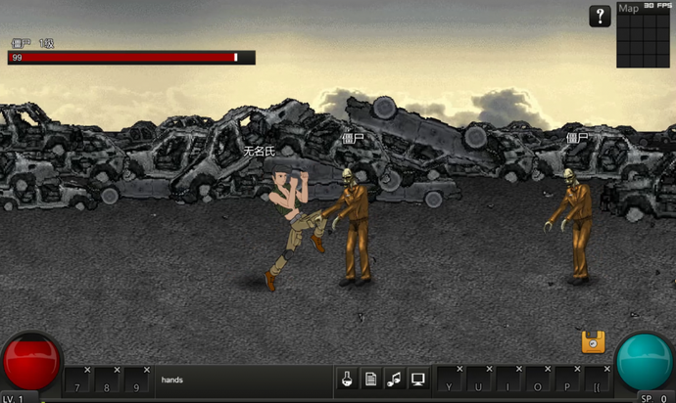Select skill slot [{
Viewport: 676px width, 403px height.
[x=598, y=381]
